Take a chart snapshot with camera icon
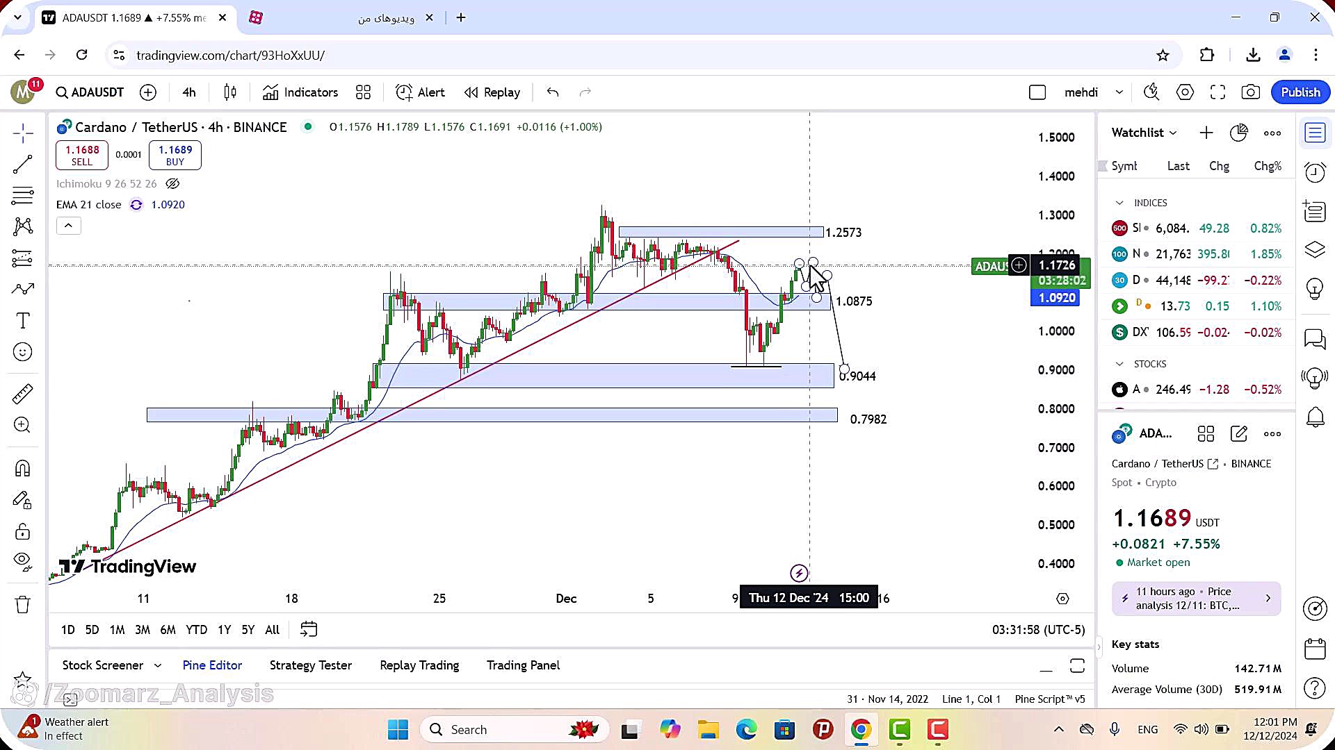 tap(1250, 92)
